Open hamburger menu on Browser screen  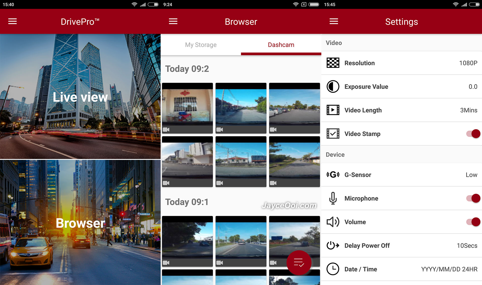point(173,22)
